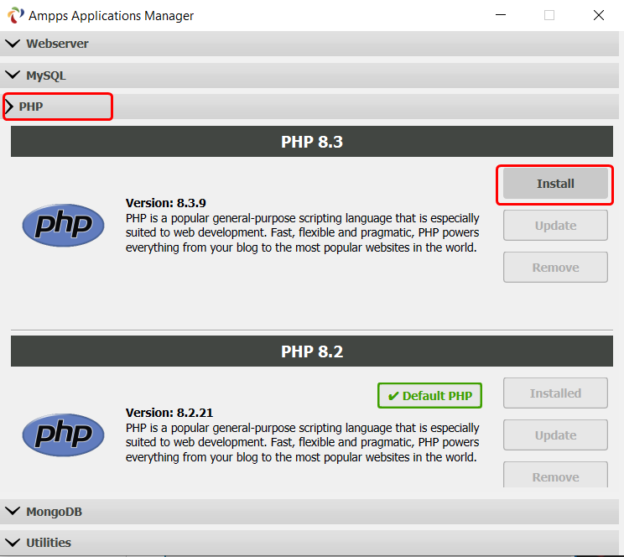Click the PHP 8.3 logo image
This screenshot has height=557, width=624.
point(63,225)
